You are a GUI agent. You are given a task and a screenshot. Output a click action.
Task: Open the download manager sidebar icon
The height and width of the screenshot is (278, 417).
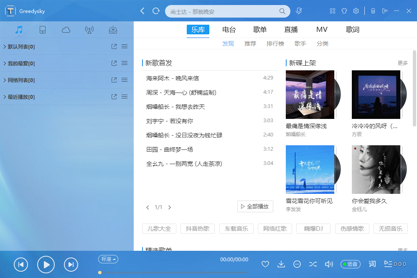(112, 29)
